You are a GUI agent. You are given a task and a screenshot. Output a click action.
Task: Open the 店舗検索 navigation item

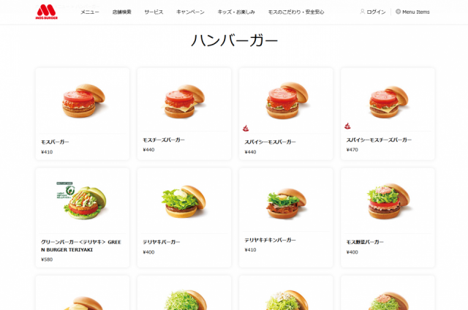[x=122, y=12]
